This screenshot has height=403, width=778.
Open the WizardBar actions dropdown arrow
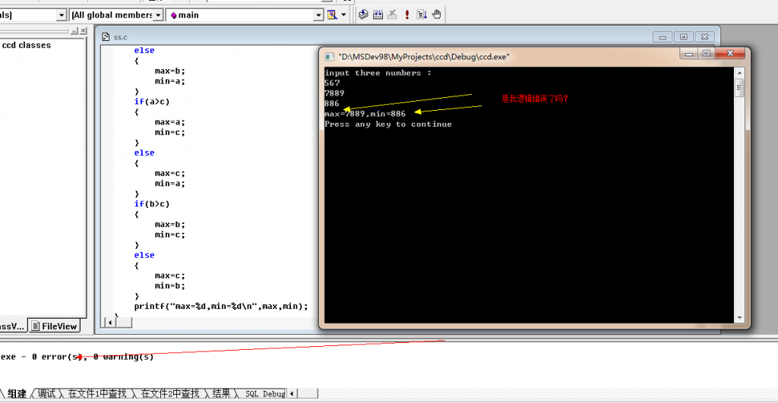[x=343, y=15]
